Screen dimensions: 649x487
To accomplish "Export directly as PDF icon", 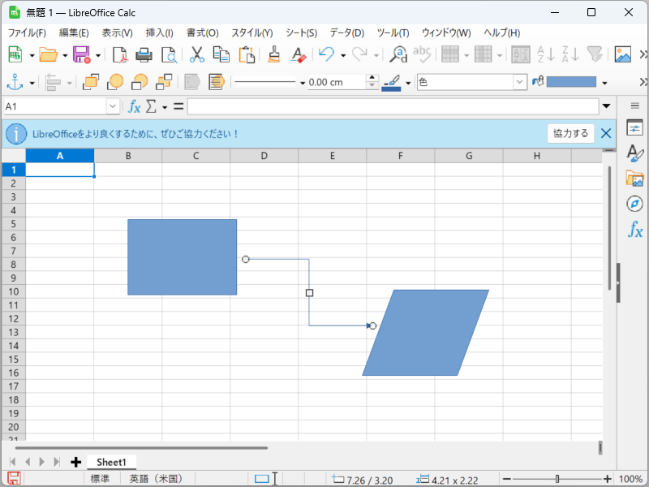I will [120, 54].
